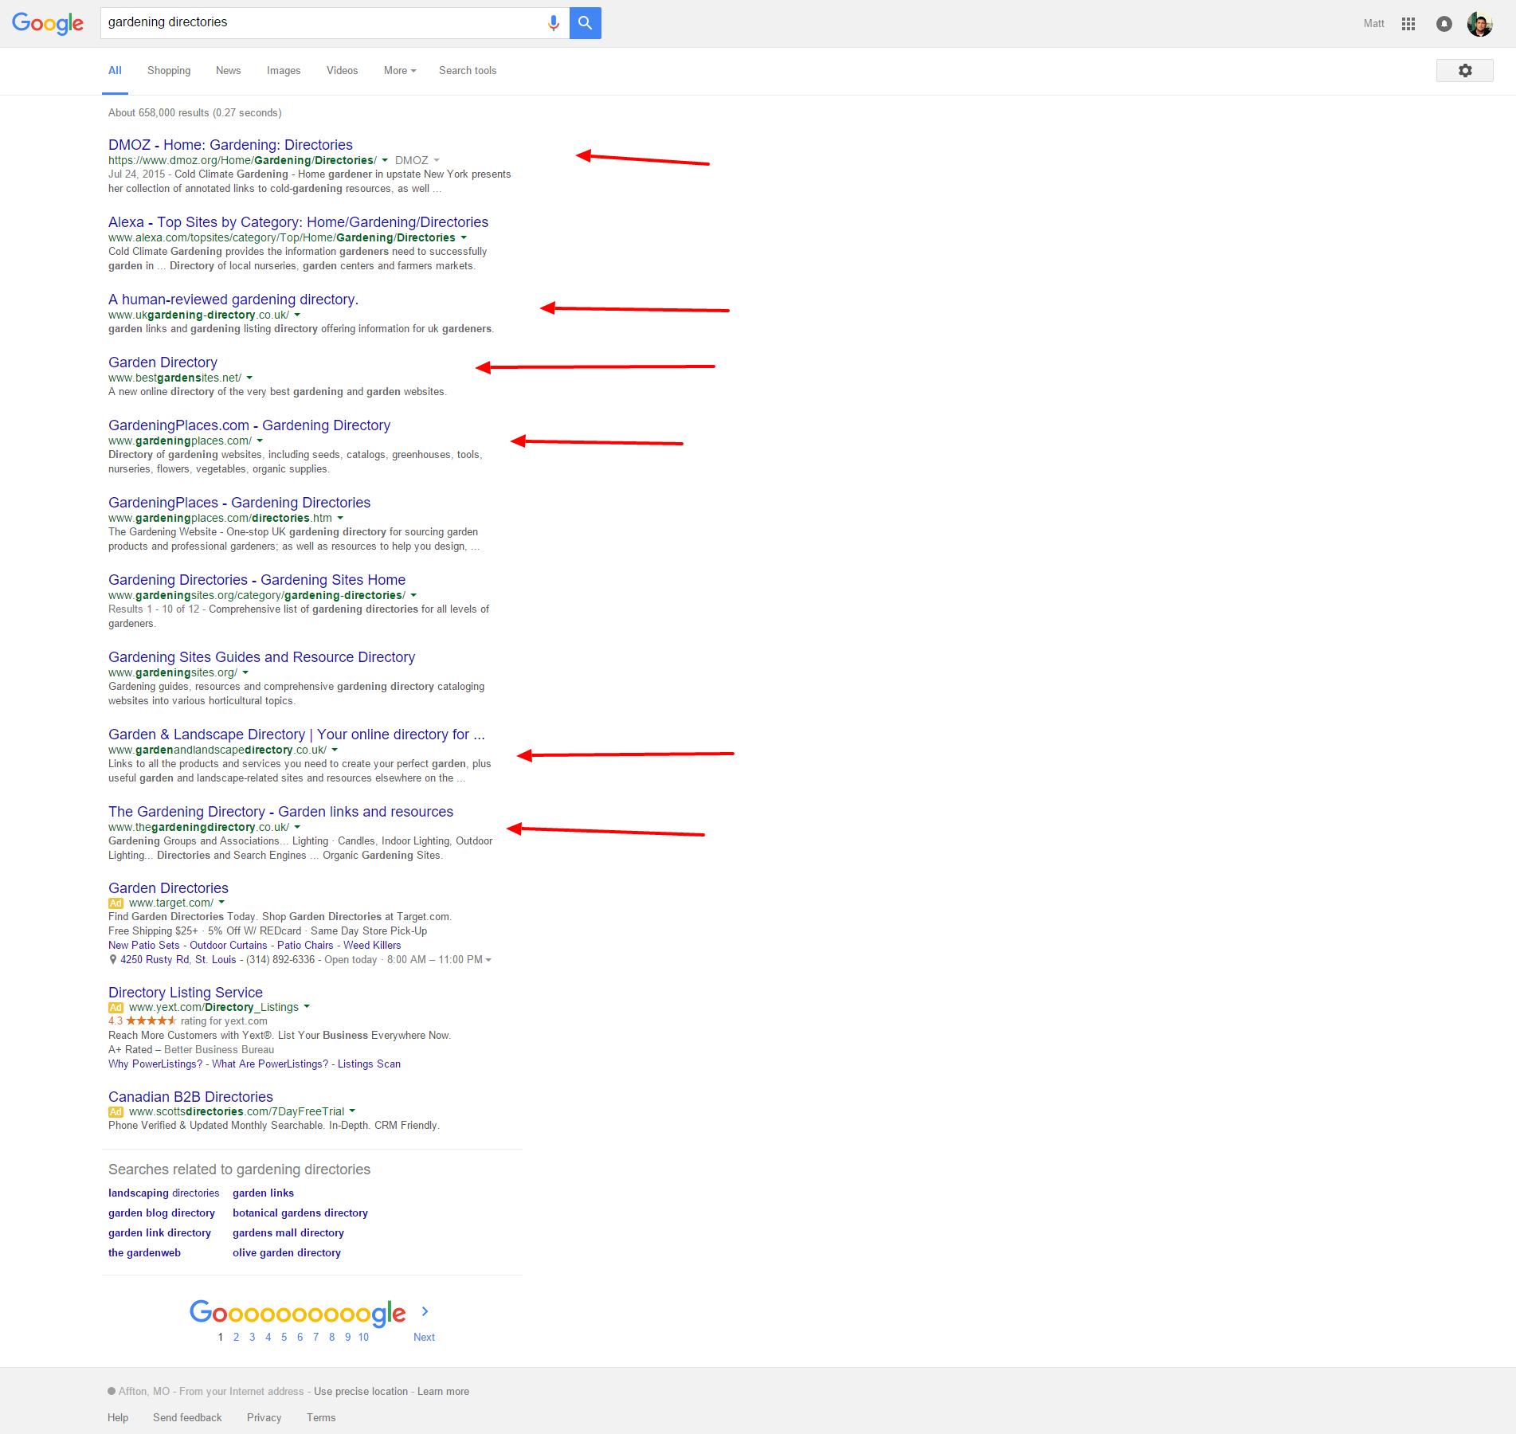
Task: Switch to the Images tab
Action: 284,71
